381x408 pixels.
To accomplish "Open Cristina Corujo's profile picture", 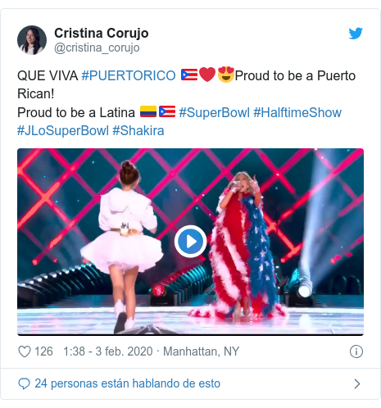I will pos(32,40).
